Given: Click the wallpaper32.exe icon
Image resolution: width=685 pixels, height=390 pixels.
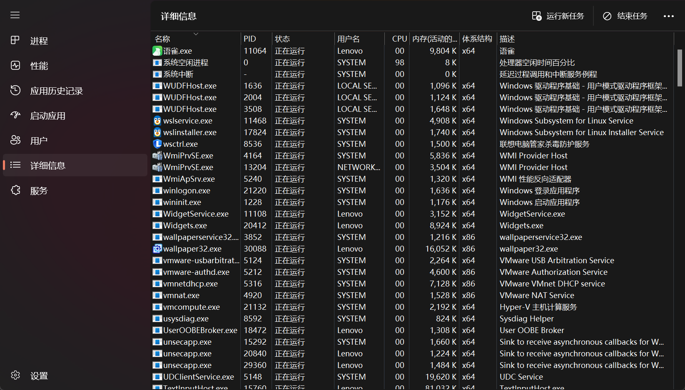Looking at the screenshot, I should pyautogui.click(x=157, y=249).
